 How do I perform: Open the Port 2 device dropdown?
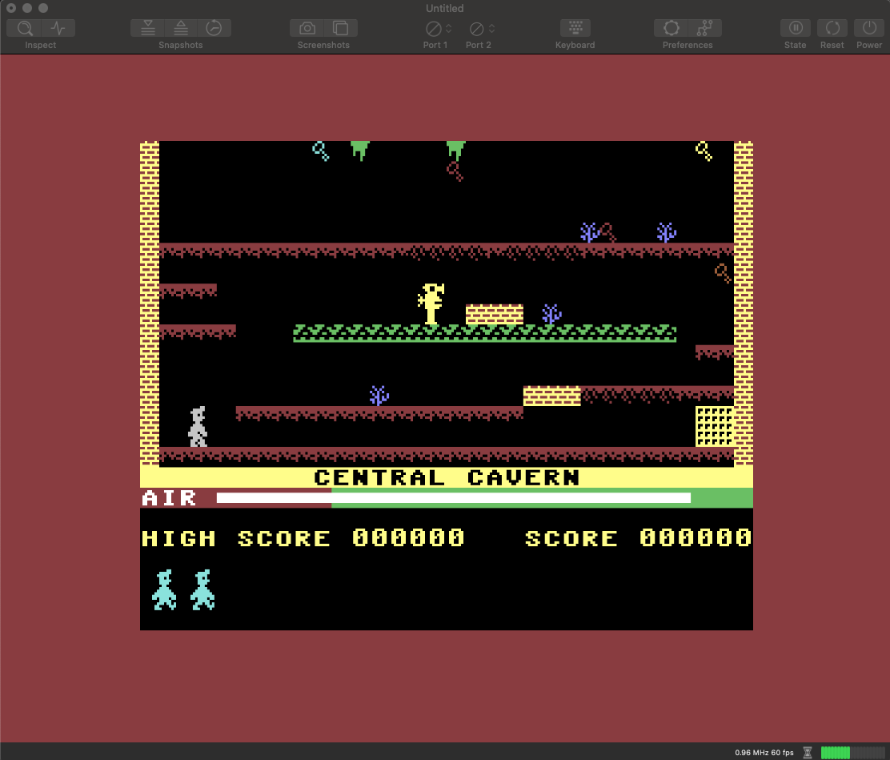481,28
